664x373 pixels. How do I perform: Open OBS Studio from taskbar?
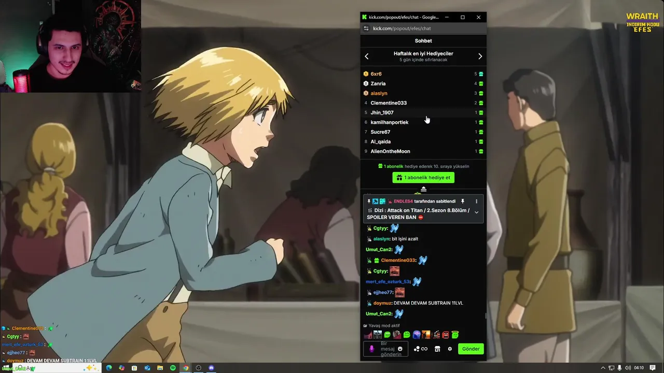(x=198, y=368)
